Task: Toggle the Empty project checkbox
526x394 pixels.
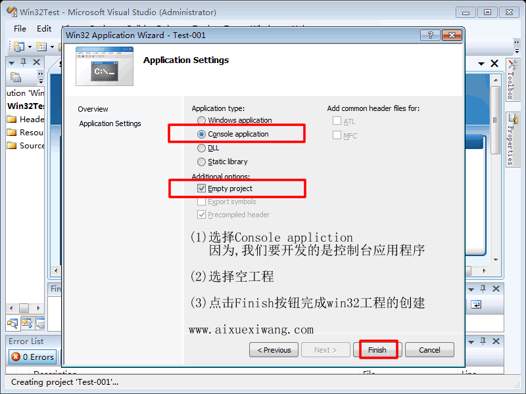Action: pyautogui.click(x=202, y=189)
